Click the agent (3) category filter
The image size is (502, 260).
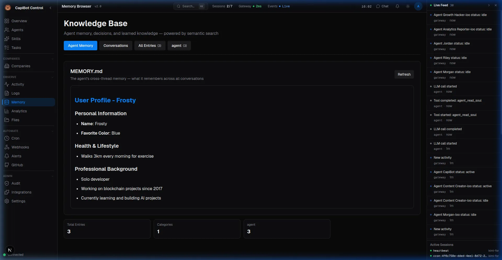pos(179,46)
